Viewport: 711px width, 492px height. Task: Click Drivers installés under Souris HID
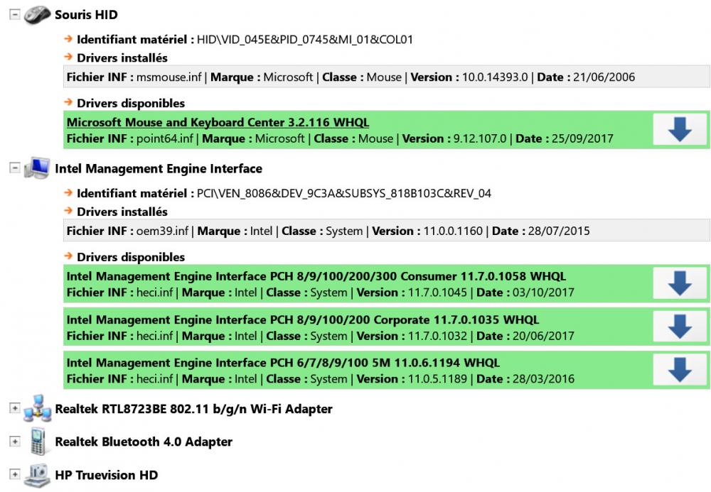pos(122,58)
